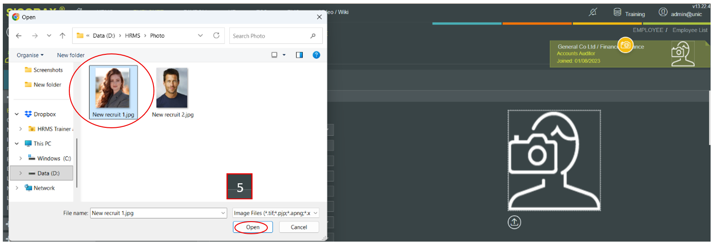Image resolution: width=712 pixels, height=243 pixels.
Task: Click the Open button
Action: [253, 227]
